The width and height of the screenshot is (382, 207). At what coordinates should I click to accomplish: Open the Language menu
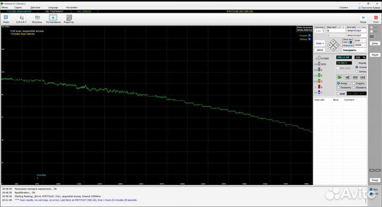53,7
